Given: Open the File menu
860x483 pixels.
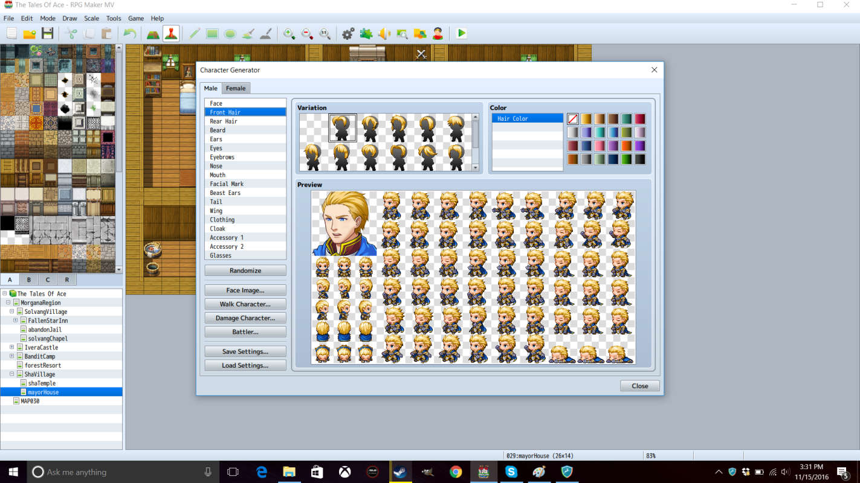Looking at the screenshot, I should [x=8, y=19].
